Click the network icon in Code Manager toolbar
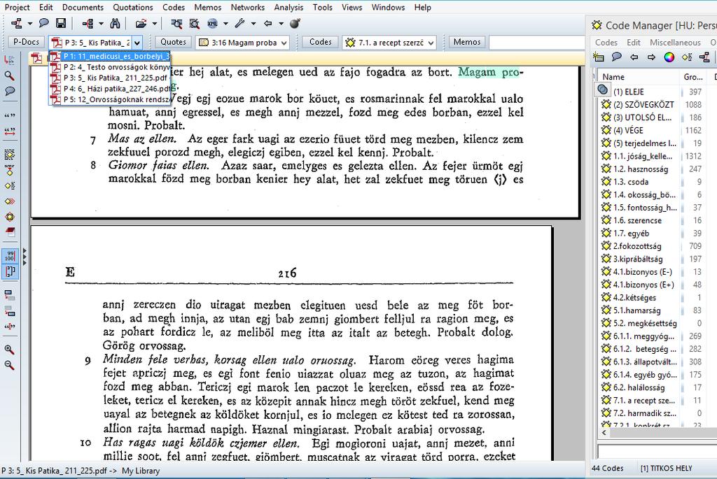 click(704, 57)
